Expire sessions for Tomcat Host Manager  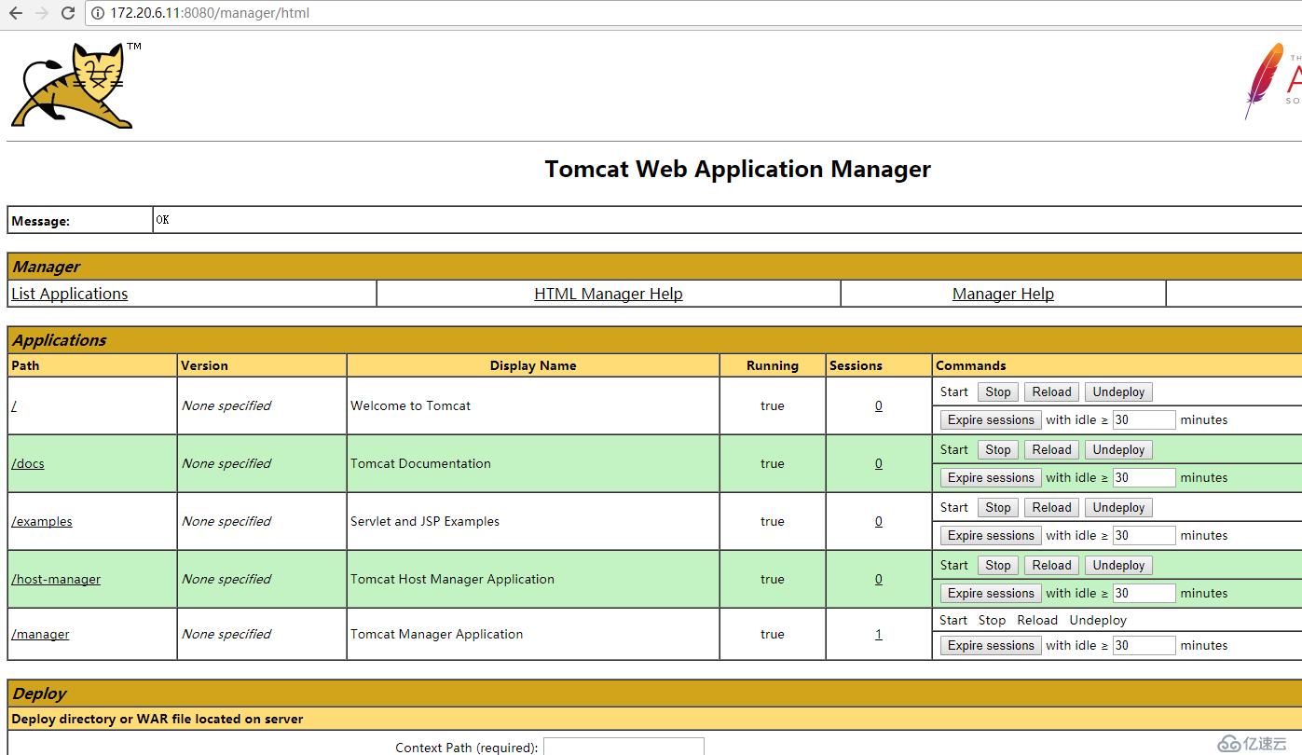991,594
